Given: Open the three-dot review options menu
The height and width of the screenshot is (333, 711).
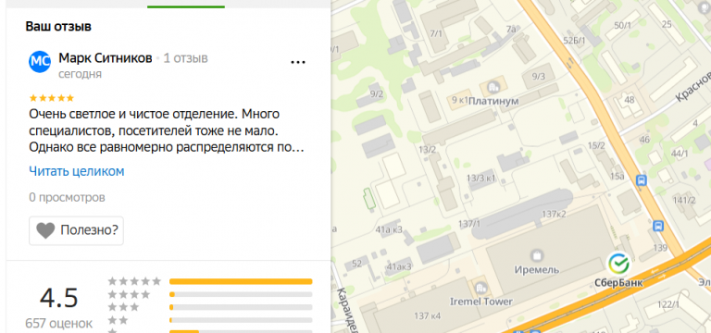Looking at the screenshot, I should click(x=297, y=63).
